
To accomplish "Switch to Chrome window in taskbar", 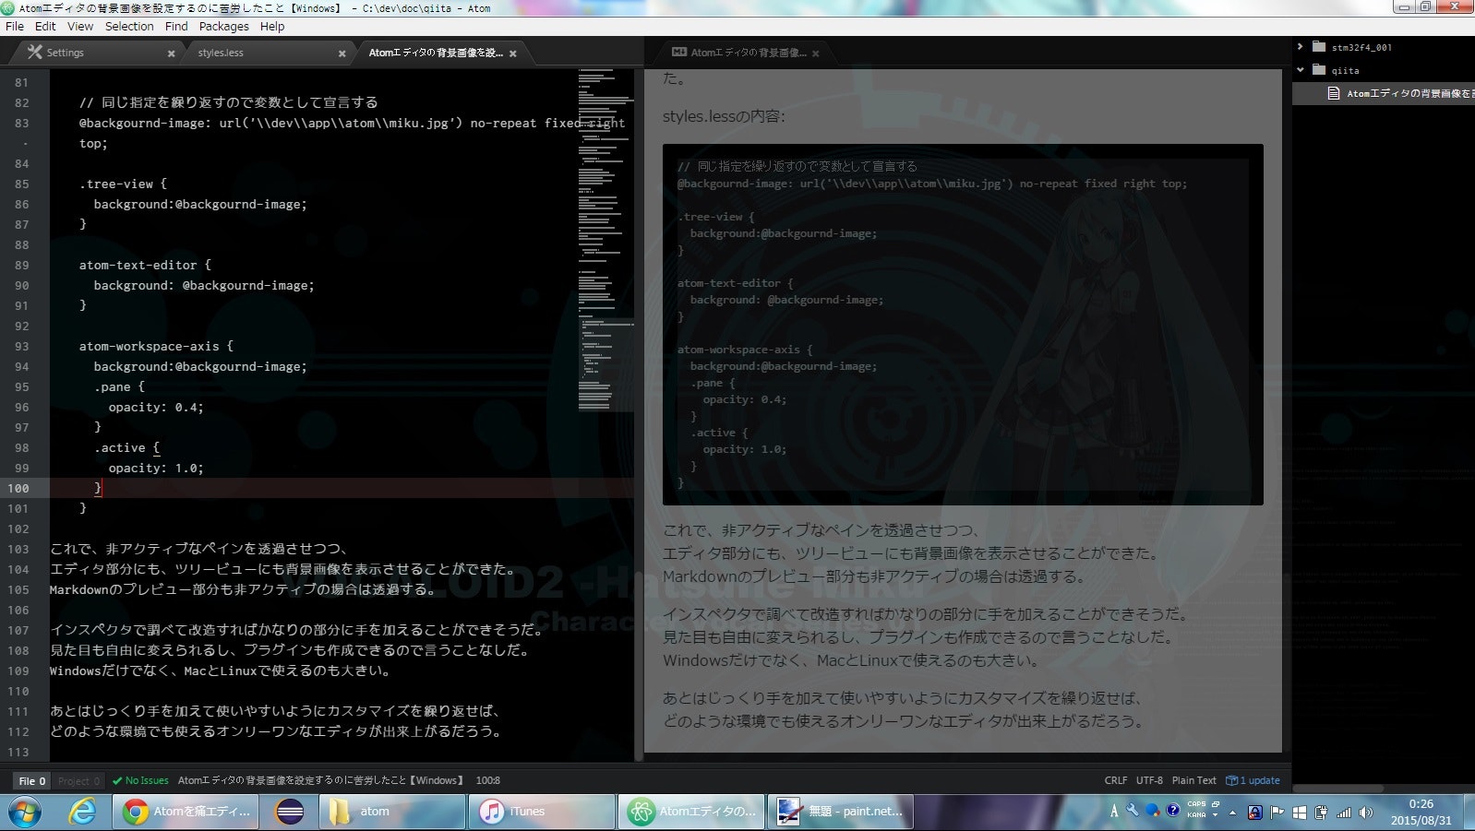I will [187, 812].
